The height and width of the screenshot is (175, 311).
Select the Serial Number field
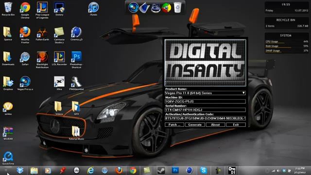205,110
